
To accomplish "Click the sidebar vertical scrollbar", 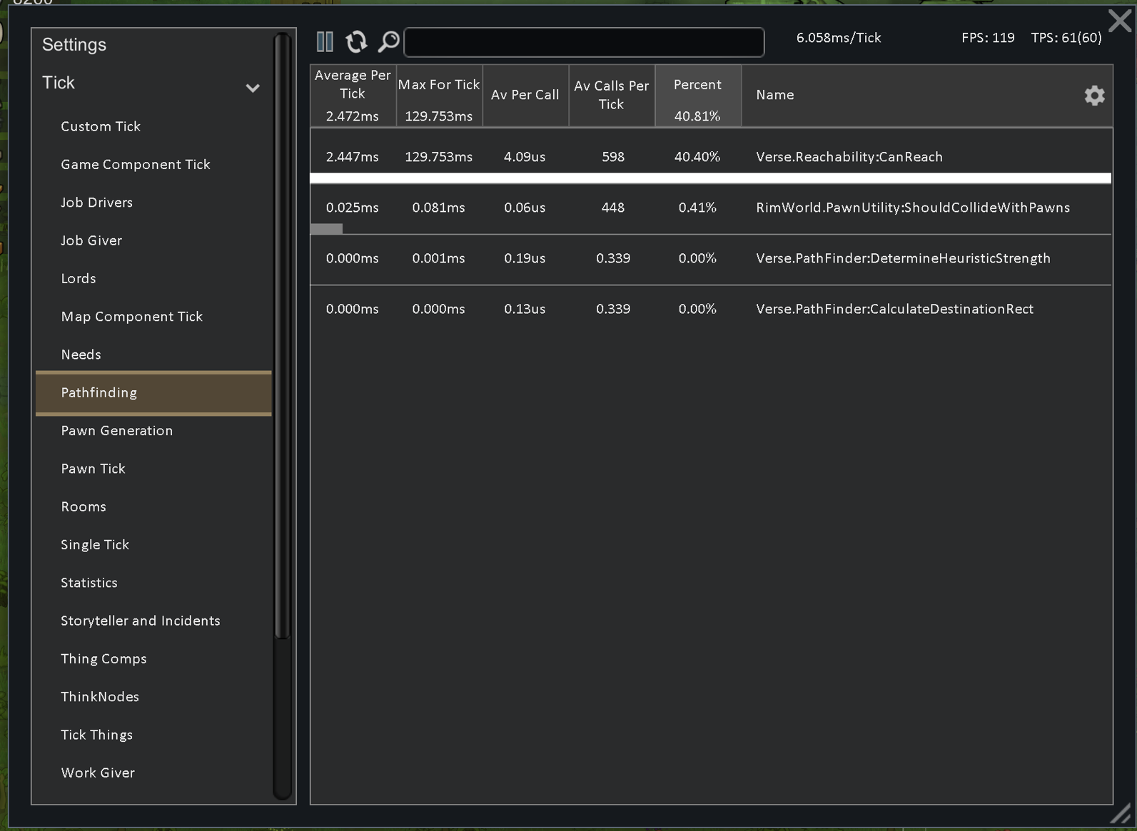I will (x=283, y=336).
